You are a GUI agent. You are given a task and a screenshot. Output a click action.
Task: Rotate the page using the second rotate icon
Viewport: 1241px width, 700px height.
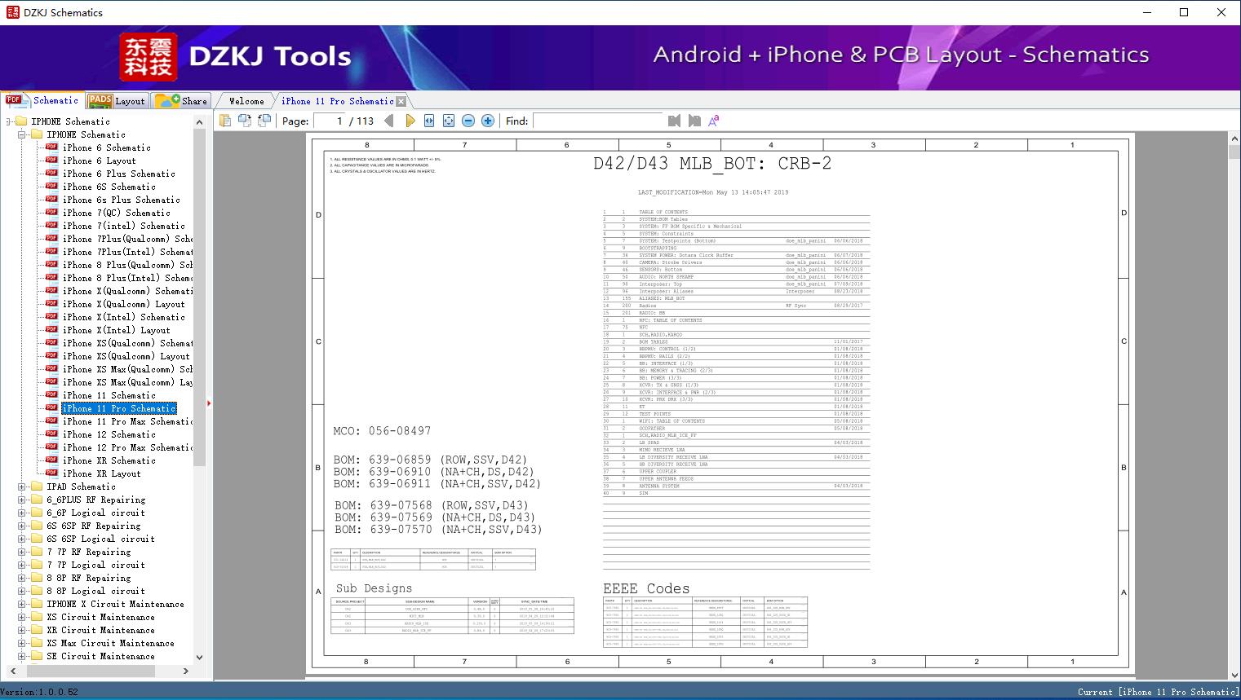(x=264, y=121)
